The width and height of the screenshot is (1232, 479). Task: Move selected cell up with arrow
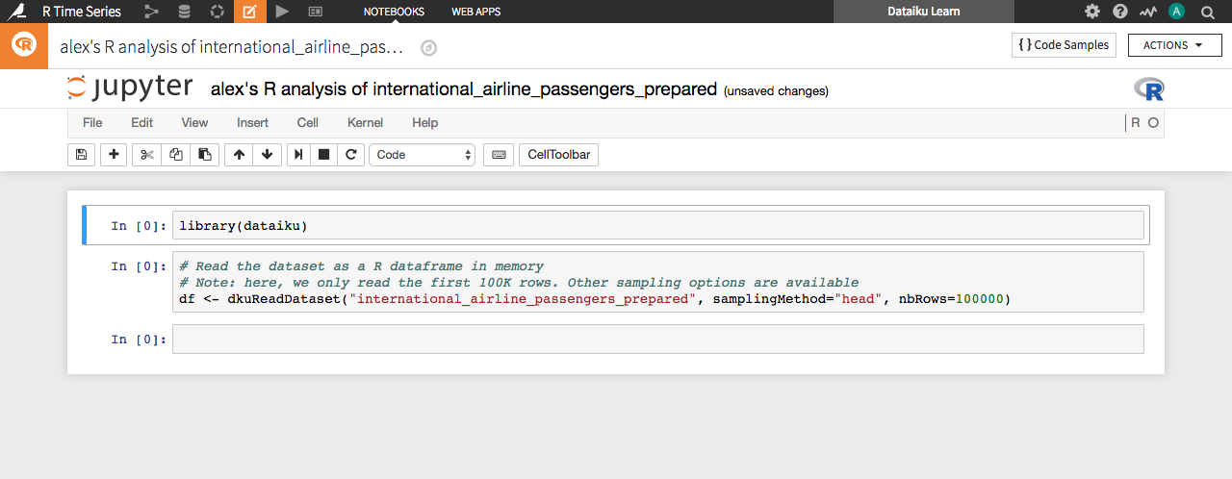(x=239, y=154)
